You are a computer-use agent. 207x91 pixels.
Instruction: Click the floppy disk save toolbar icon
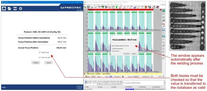96,7
